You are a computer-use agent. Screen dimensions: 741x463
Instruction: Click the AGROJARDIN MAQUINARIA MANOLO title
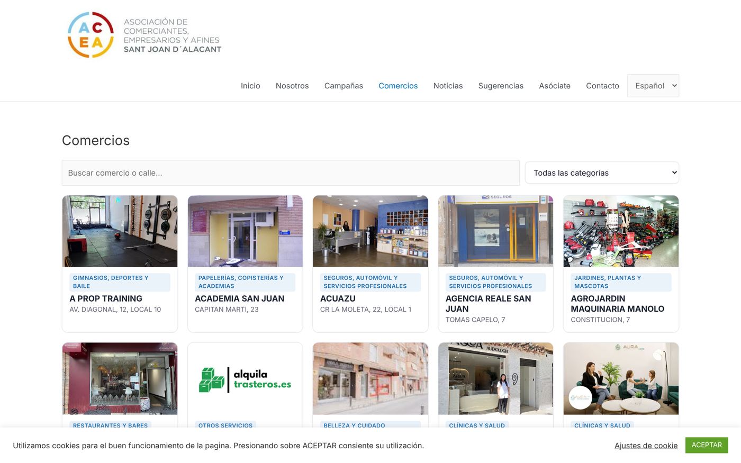coord(617,304)
